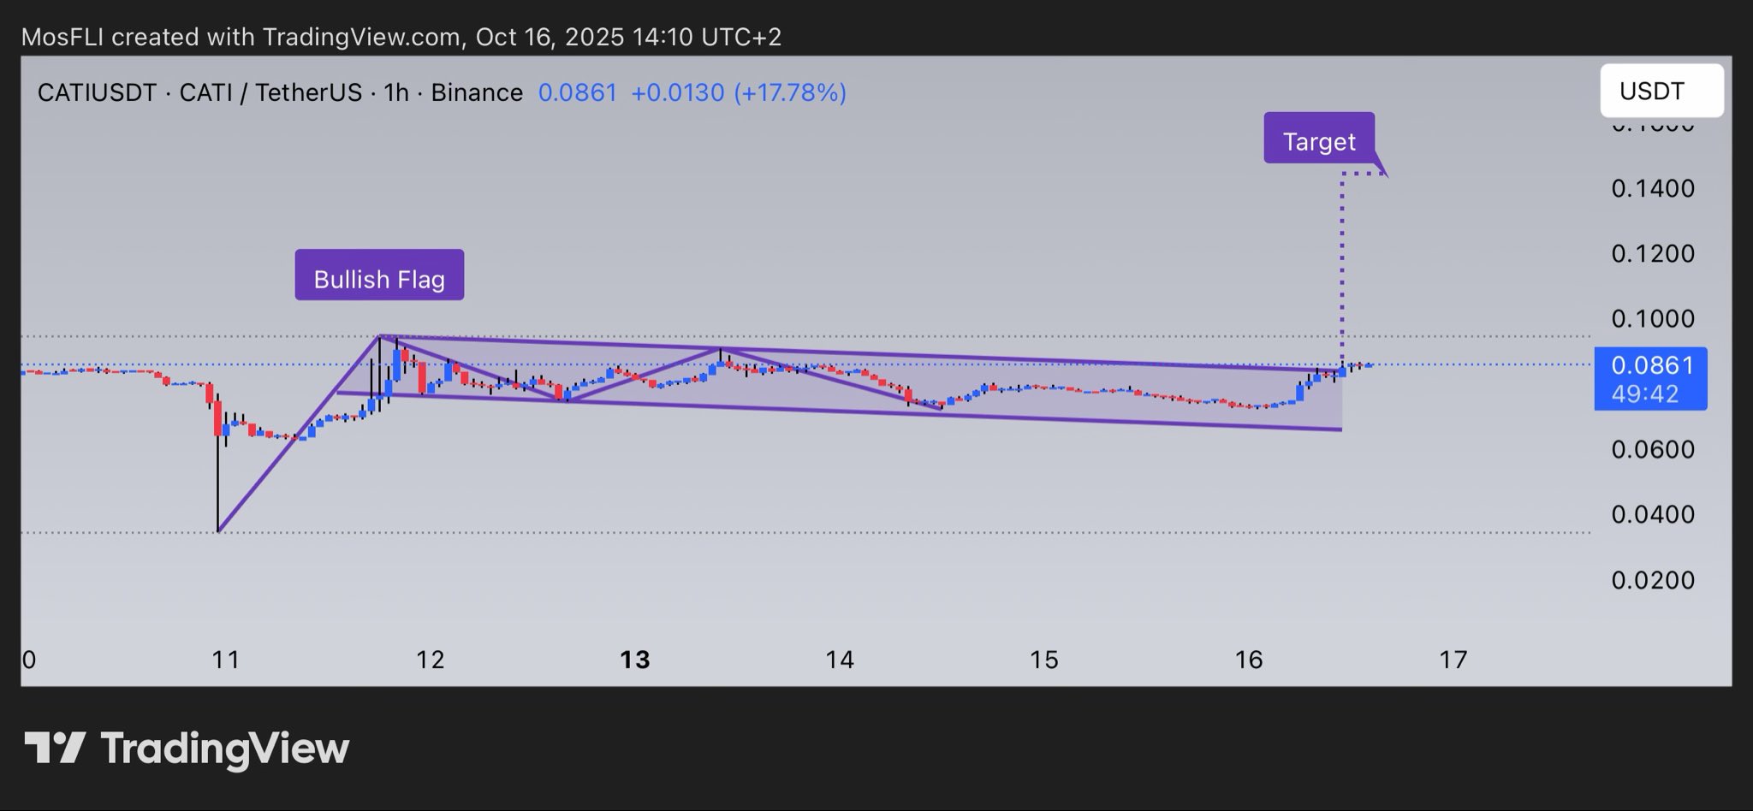This screenshot has width=1753, height=811.
Task: Select the Bullish Flag label
Action: coord(379,275)
